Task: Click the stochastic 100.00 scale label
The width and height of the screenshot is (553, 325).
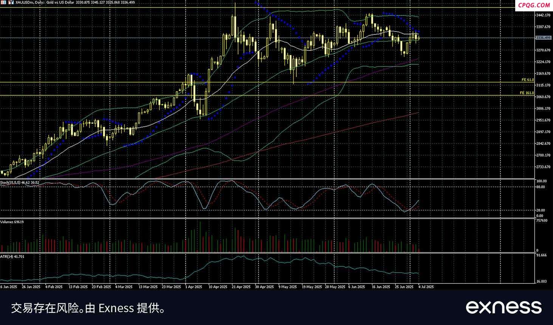Action: (x=541, y=181)
